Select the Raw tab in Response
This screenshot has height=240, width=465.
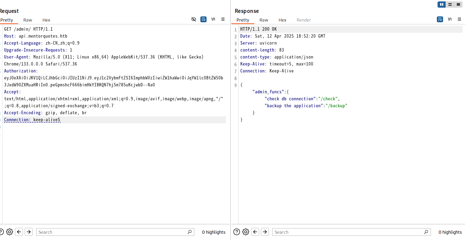[264, 20]
